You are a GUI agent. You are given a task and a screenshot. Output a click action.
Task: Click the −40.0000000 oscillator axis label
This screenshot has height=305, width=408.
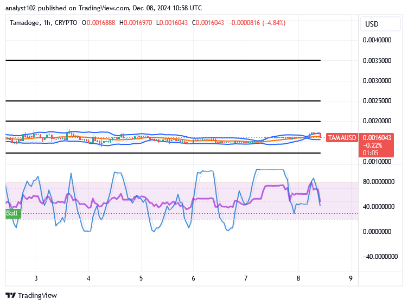pos(380,257)
